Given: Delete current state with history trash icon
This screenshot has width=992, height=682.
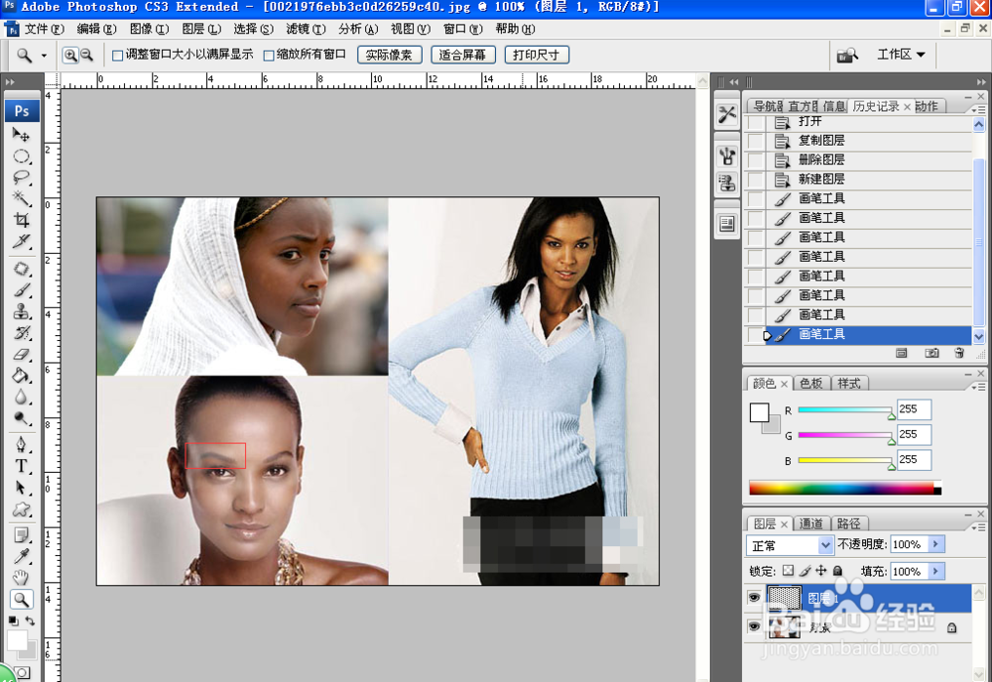Looking at the screenshot, I should coord(959,353).
